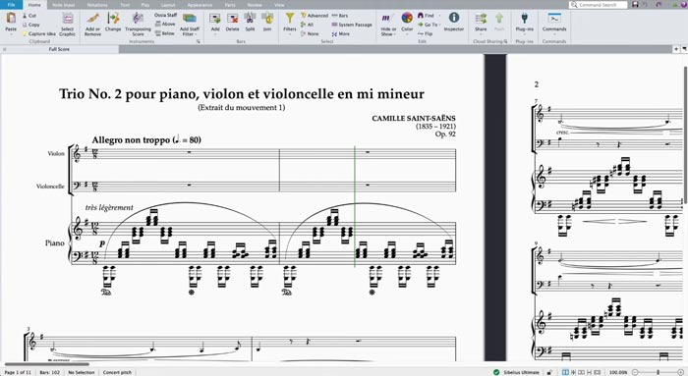Click the zoom slider handle
This screenshot has height=376, width=688.
click(x=658, y=372)
